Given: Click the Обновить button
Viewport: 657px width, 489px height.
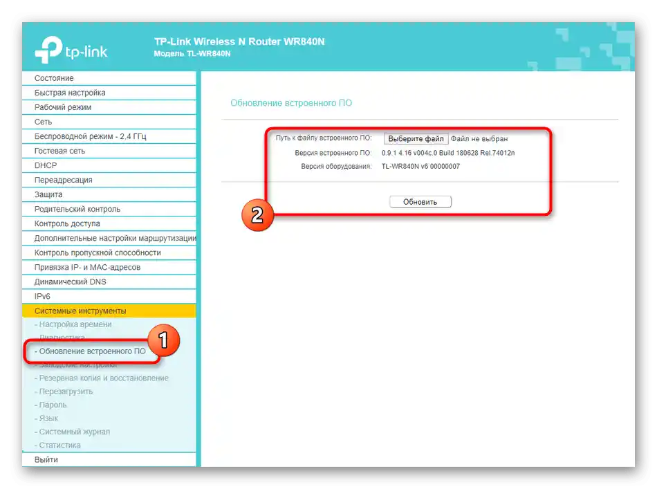Looking at the screenshot, I should pos(420,202).
